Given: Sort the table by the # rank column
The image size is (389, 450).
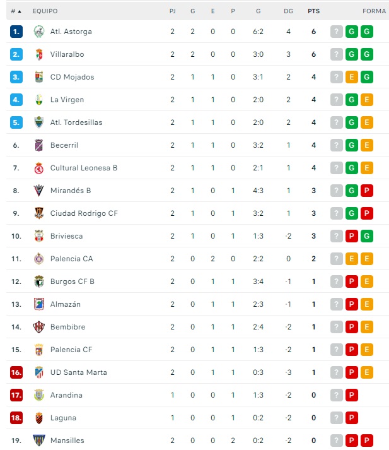Looking at the screenshot, I should click(16, 11).
